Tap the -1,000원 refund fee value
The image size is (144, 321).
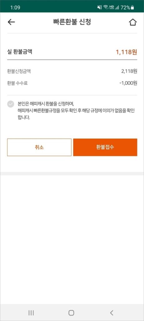point(128,83)
